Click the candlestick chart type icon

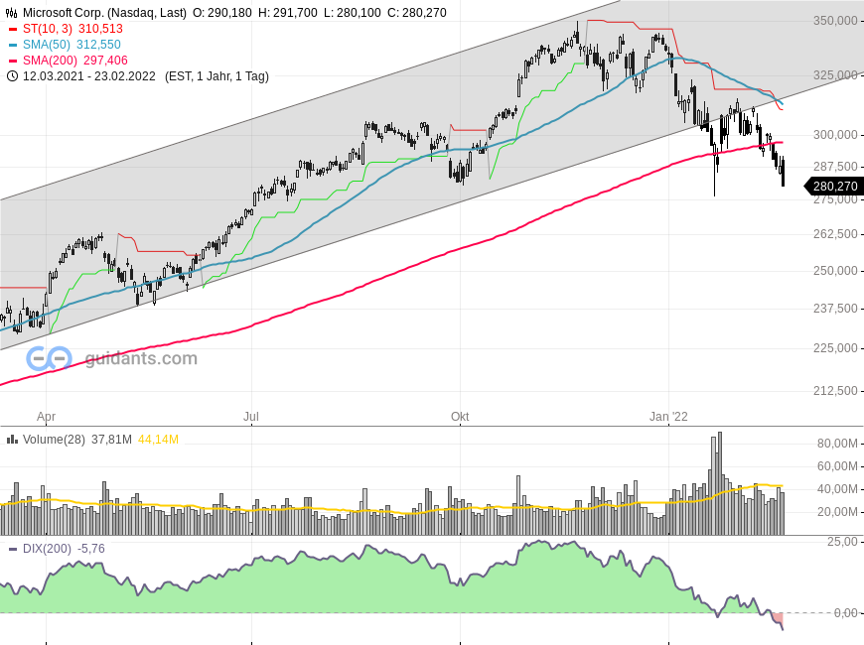[12, 13]
